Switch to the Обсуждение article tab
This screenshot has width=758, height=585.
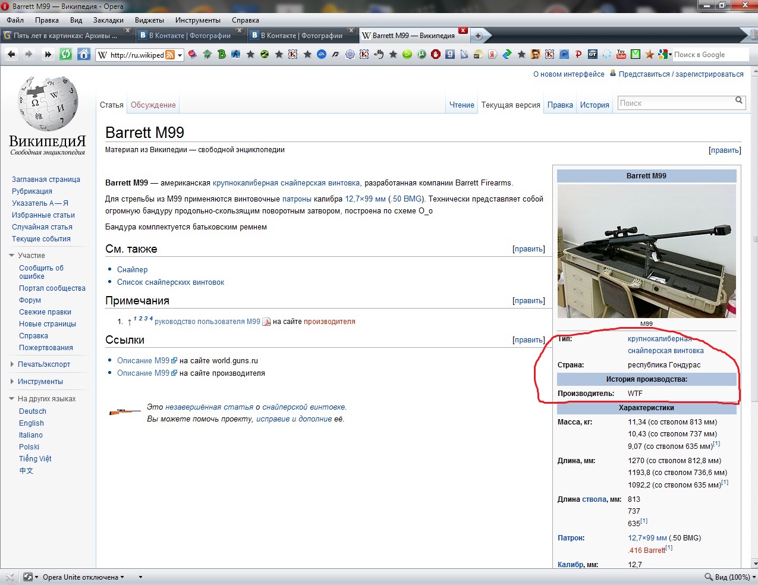[153, 105]
